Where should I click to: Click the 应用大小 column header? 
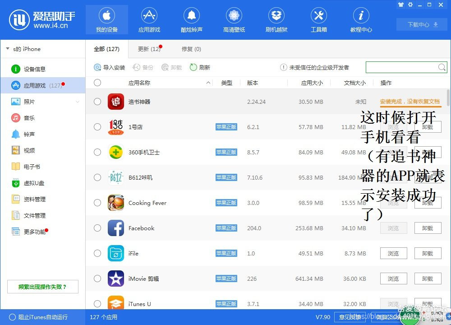click(312, 83)
